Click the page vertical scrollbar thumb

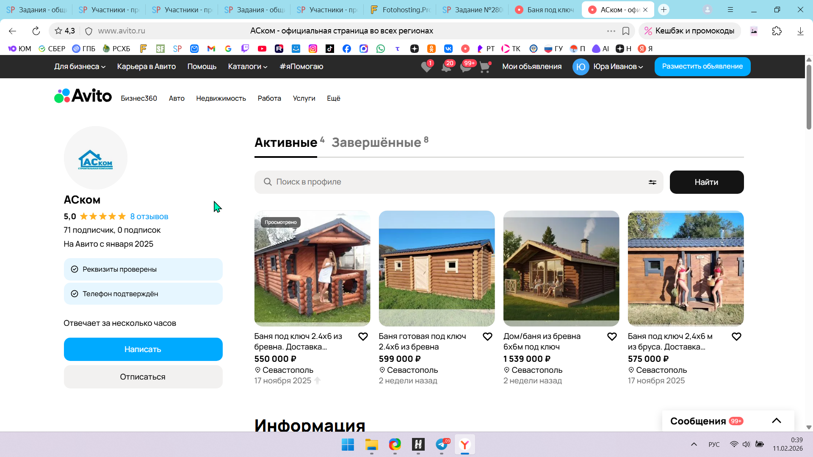point(809,97)
